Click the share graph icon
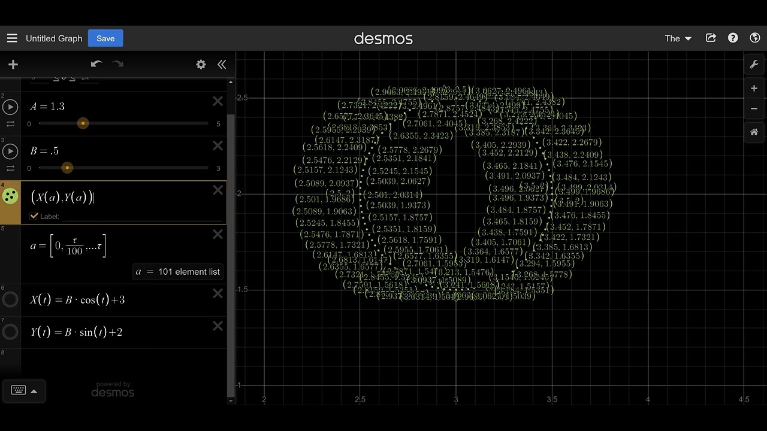Viewport: 767px width, 431px height. 711,38
